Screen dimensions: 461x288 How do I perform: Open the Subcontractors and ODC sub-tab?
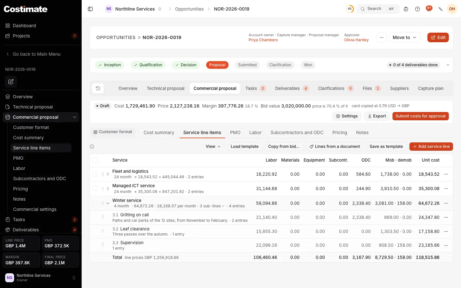297,132
